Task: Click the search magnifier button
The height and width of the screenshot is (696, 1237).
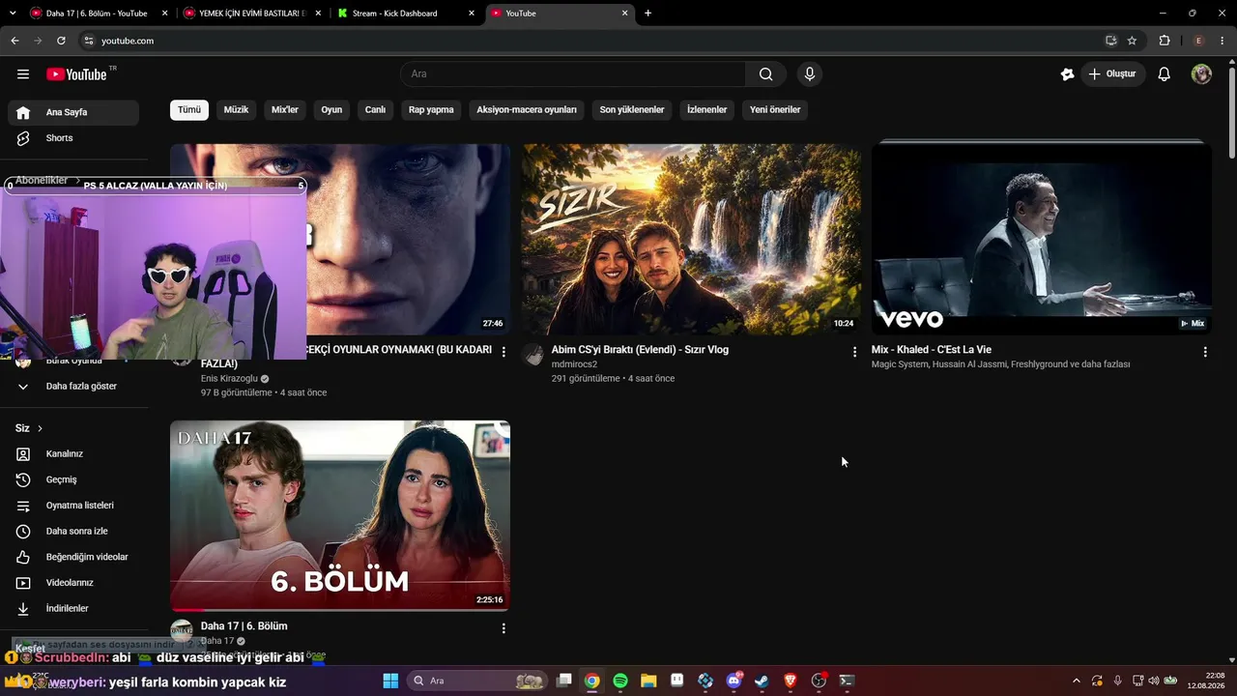Action: (766, 74)
